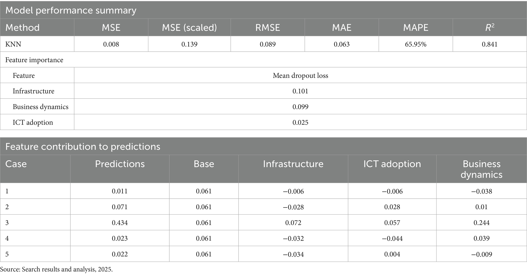Click the MAPE value 65.95%
The image size is (527, 275).
[x=416, y=44]
